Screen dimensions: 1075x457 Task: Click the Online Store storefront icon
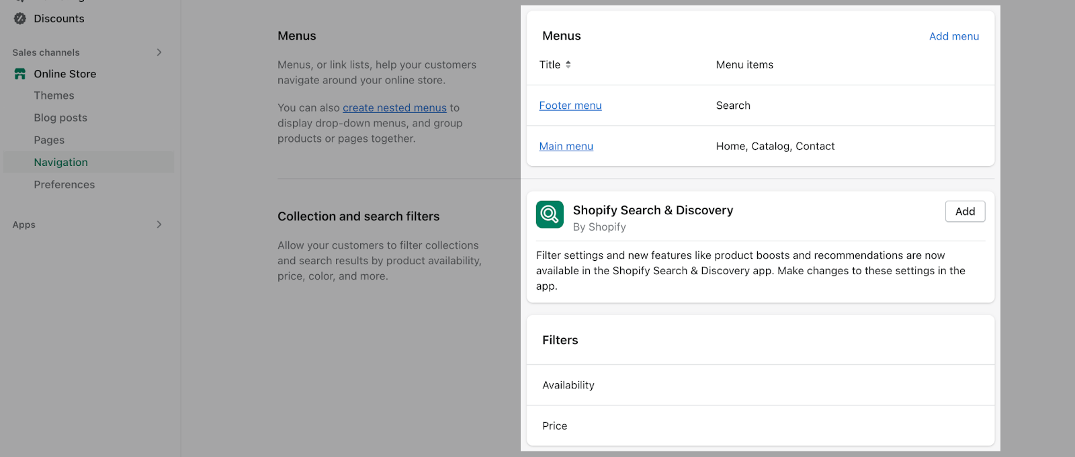(x=20, y=74)
